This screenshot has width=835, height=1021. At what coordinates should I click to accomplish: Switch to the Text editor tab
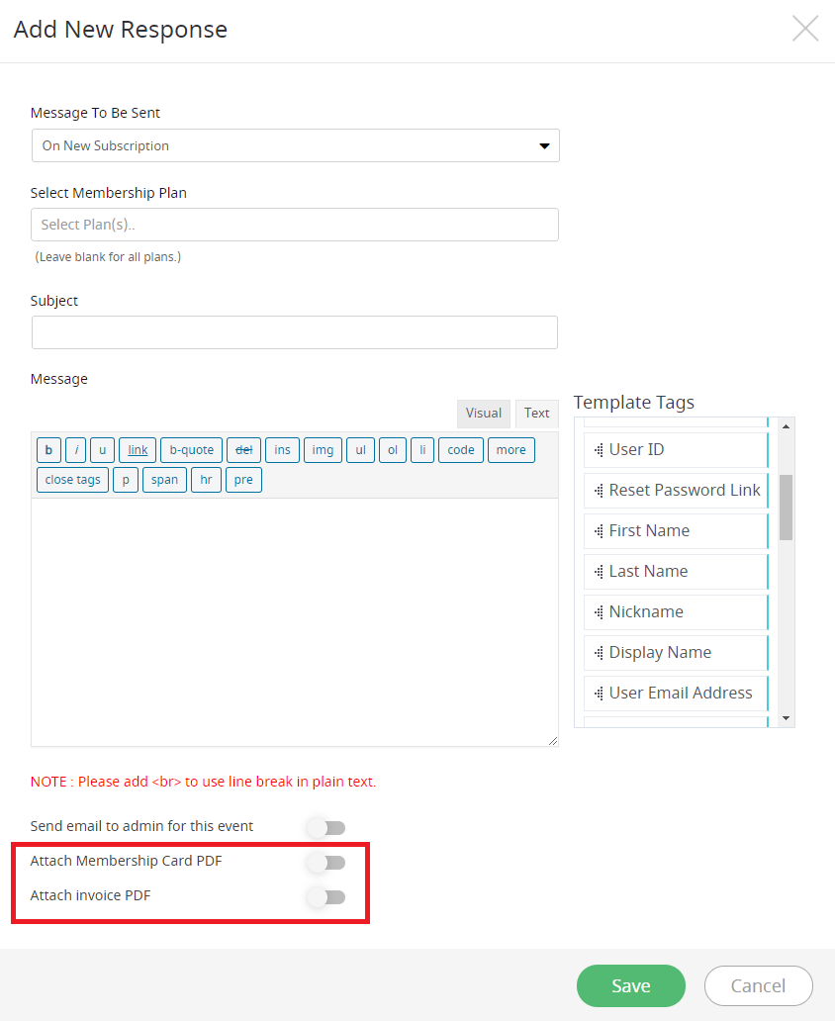pos(537,414)
